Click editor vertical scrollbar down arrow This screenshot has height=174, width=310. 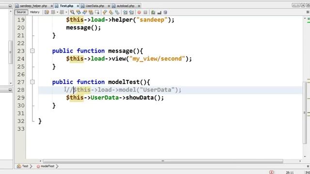(x=305, y=157)
